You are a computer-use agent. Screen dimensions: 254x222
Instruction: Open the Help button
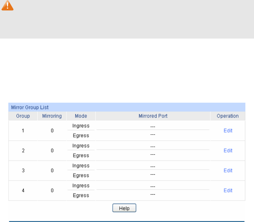coord(124,208)
